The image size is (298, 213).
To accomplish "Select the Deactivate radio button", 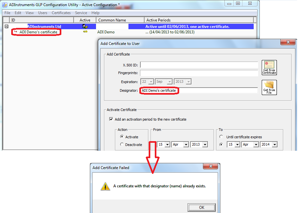I will (x=122, y=145).
